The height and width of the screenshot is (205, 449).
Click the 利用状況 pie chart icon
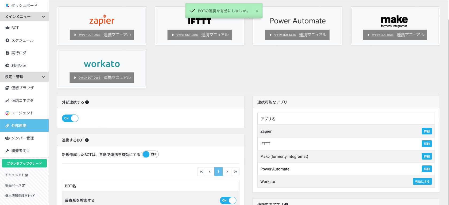(x=7, y=65)
